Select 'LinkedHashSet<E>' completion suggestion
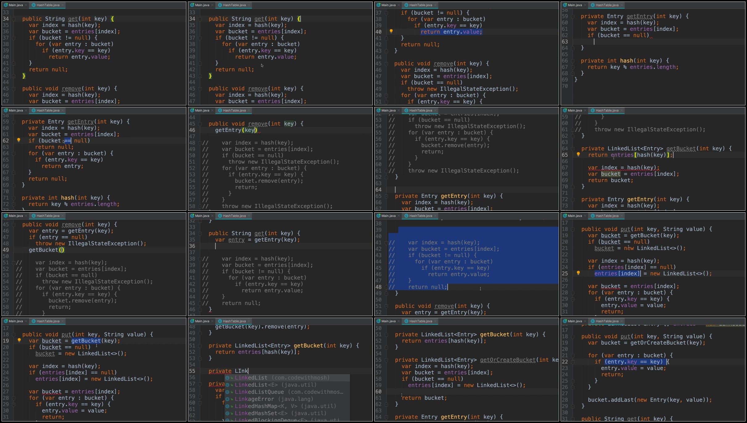Image resolution: width=747 pixels, height=423 pixels. (287, 413)
